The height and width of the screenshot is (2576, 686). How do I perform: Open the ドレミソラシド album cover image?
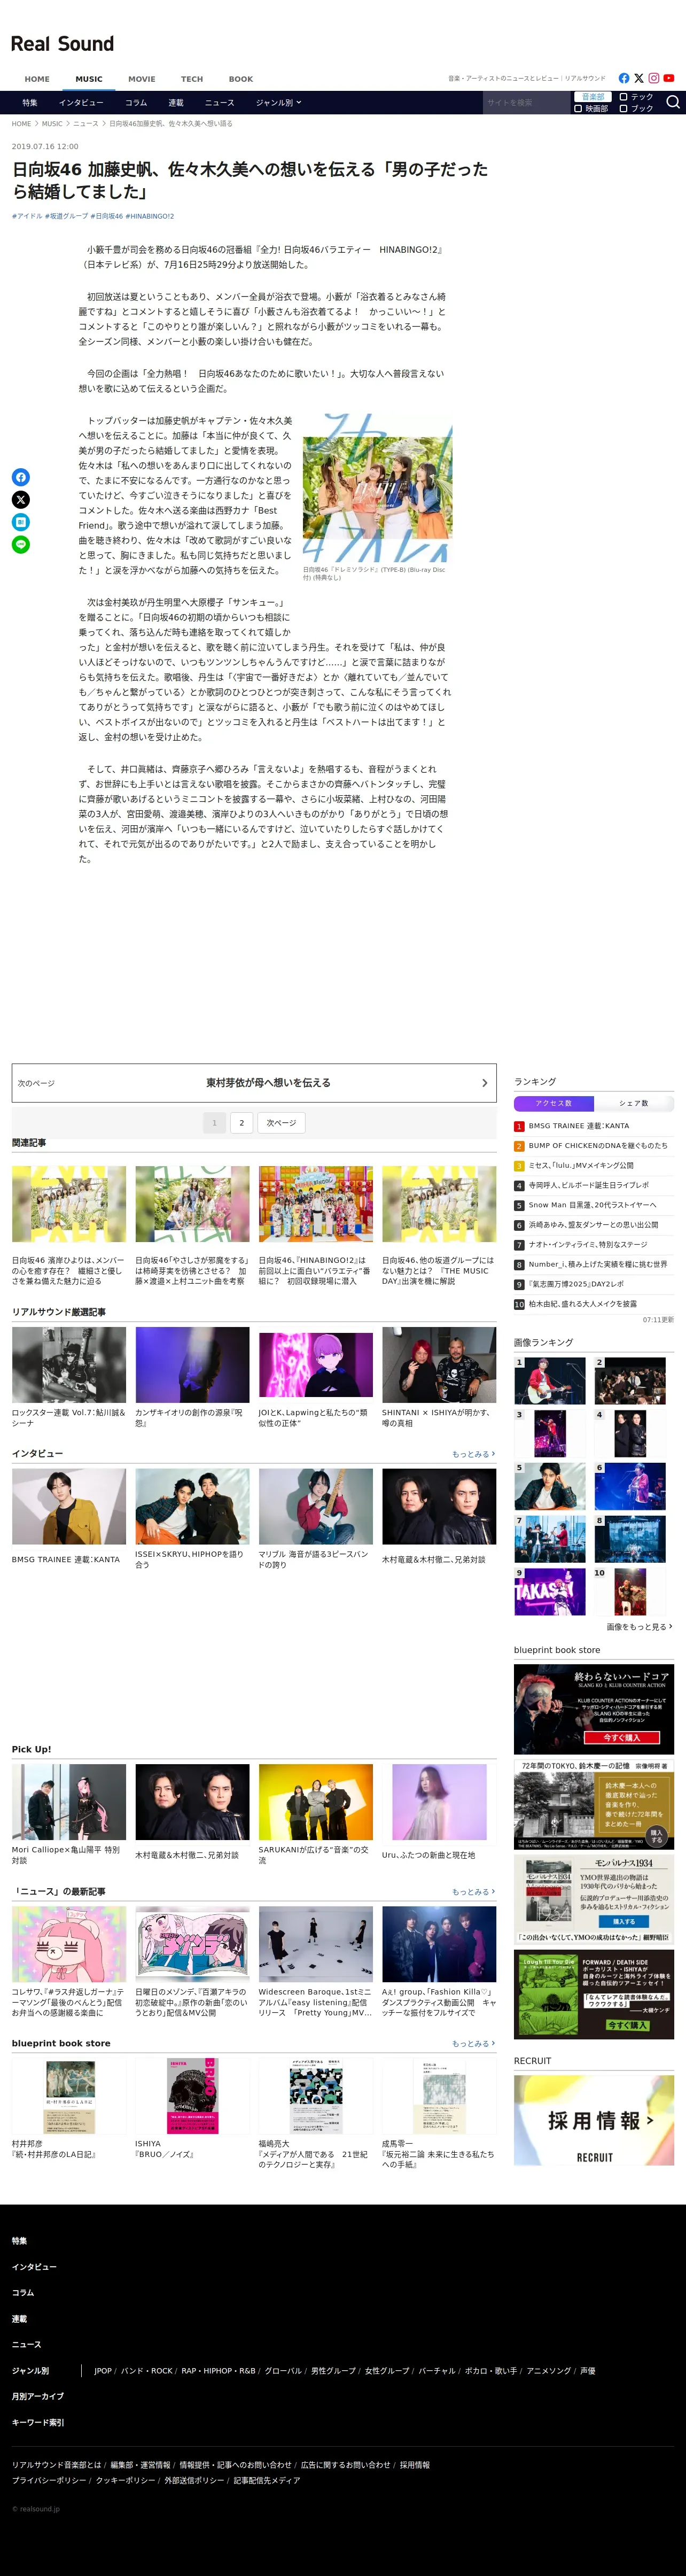tap(378, 488)
